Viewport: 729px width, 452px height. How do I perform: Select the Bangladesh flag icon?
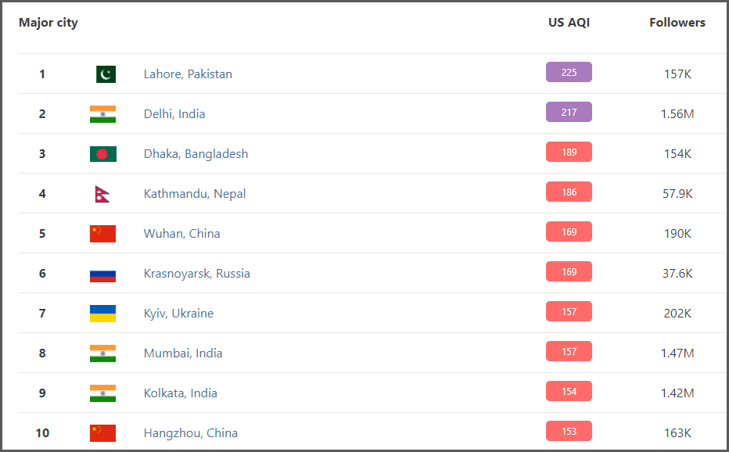[x=102, y=154]
